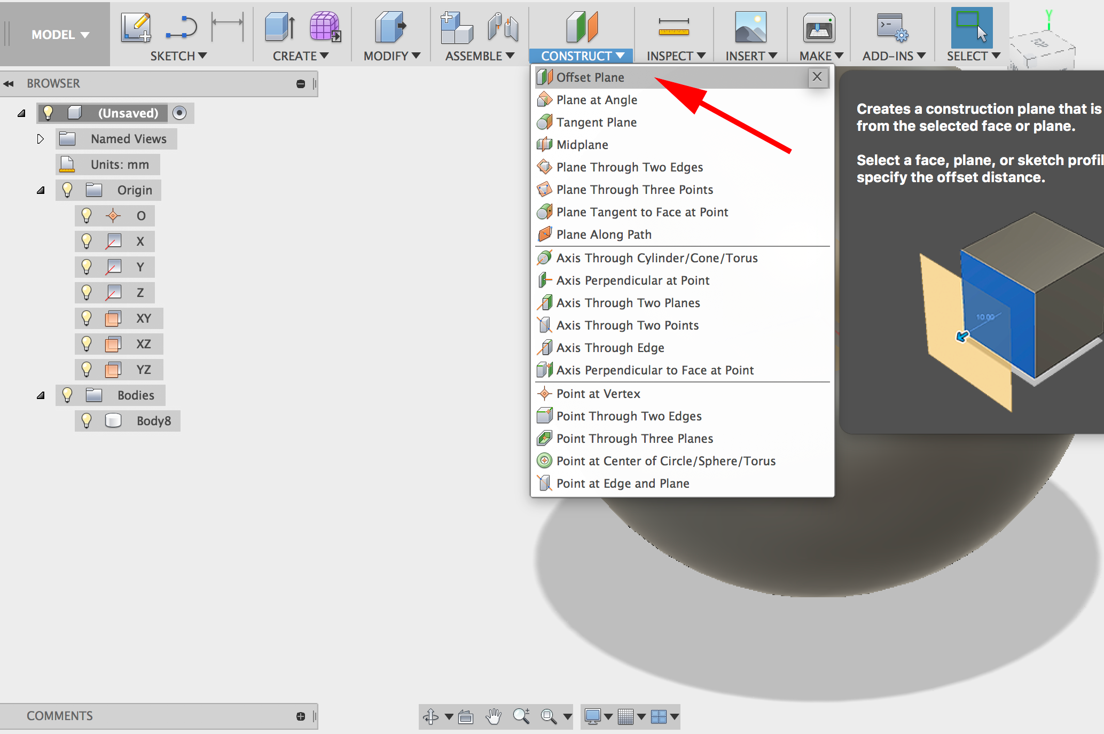Open the CREATE dropdown menu
This screenshot has height=734, width=1104.
tap(301, 56)
